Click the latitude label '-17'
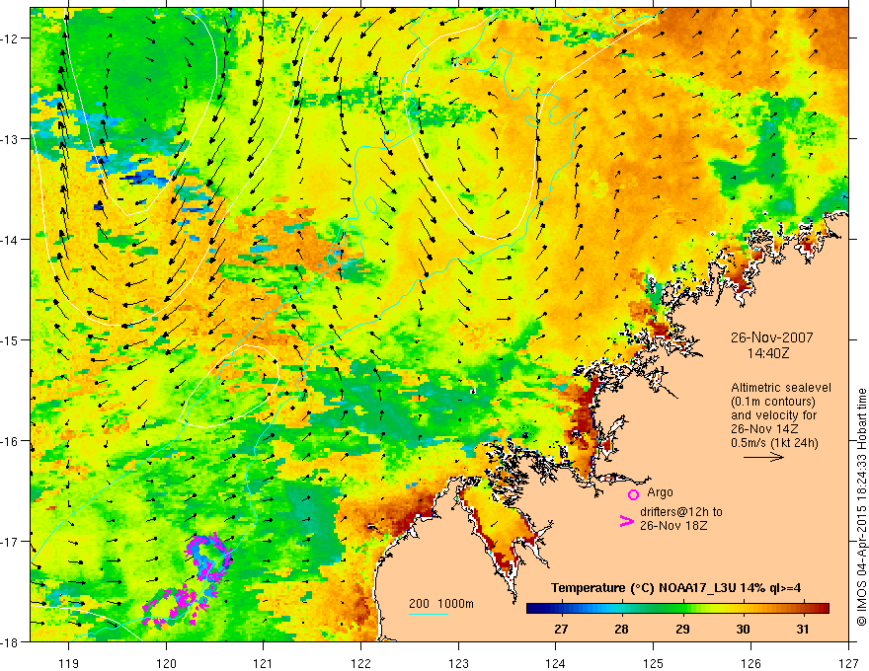This screenshot has width=869, height=671. (x=10, y=541)
